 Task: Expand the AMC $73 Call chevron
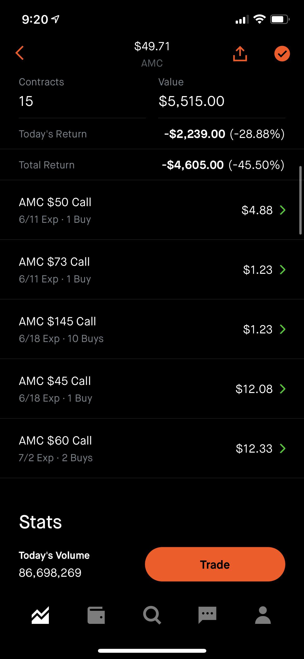tap(283, 270)
